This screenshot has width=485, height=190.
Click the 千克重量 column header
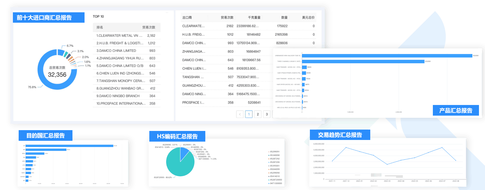(x=254, y=17)
